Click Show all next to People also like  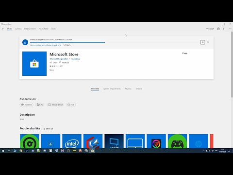coord(48,129)
